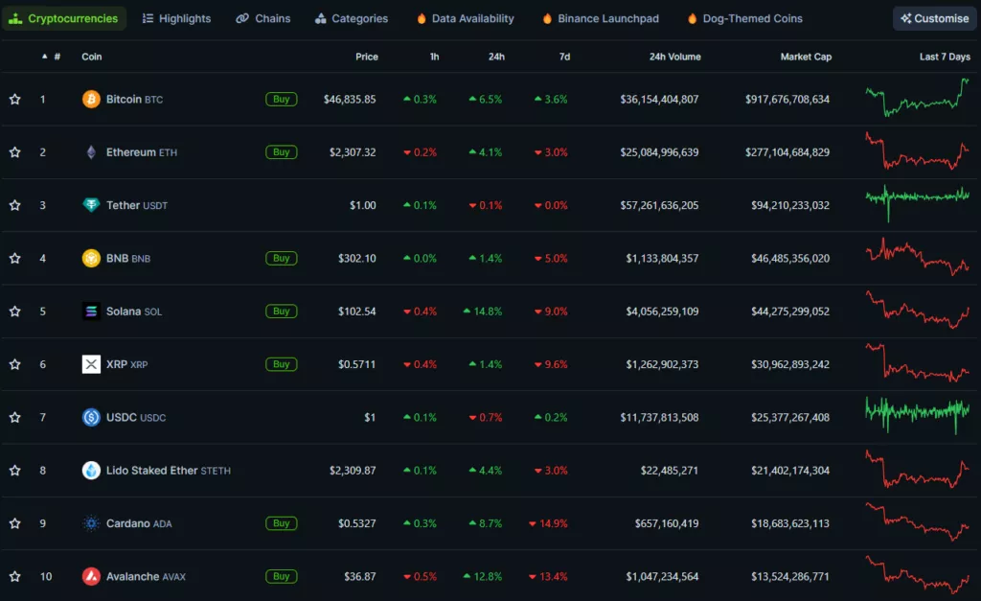The image size is (981, 601).
Task: Open the Lido Staked Ether coin link
Action: point(151,471)
